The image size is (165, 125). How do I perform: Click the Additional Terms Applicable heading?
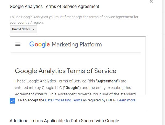click(64, 121)
